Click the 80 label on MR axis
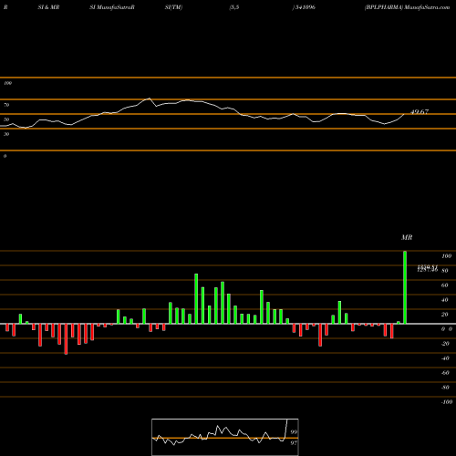Viewport: 456px width, 456px height. pyautogui.click(x=445, y=271)
